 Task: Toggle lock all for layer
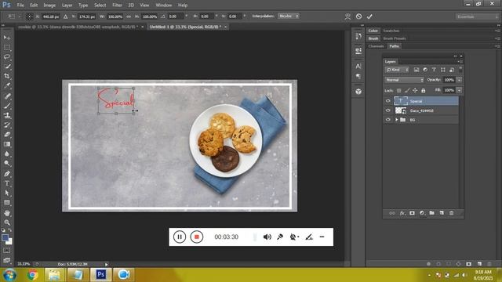click(424, 91)
